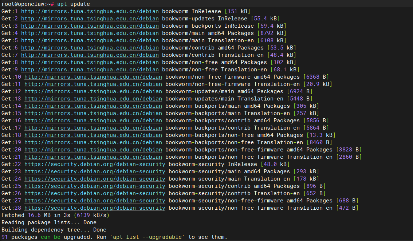
Task: Open the Get:18 backports/non-free Packages URL
Action: click(x=93, y=135)
